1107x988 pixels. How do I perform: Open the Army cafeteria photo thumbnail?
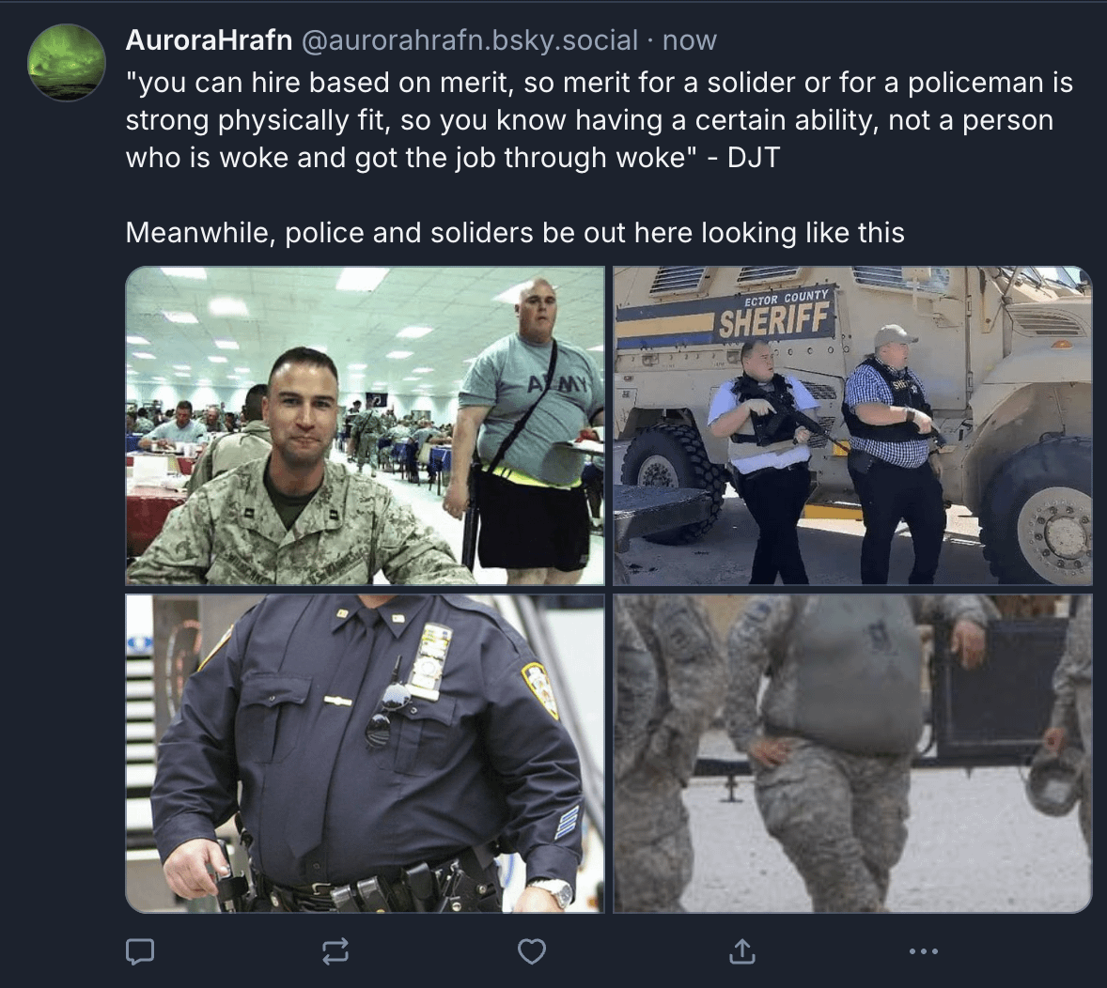coord(365,425)
